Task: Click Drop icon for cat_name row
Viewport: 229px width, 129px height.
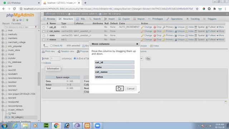Action: 155,31
